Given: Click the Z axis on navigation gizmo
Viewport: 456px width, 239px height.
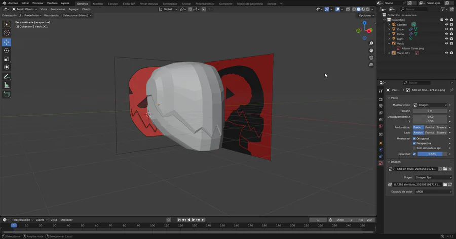Looking at the screenshot, I should click(364, 23).
